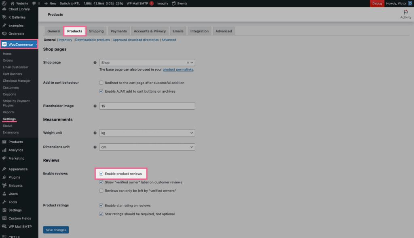Click the Analytics bar chart icon
The image size is (414, 238).
coord(4,150)
